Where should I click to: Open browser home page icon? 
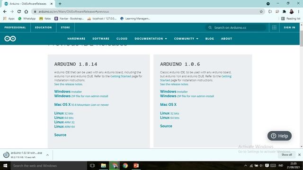point(26,11)
